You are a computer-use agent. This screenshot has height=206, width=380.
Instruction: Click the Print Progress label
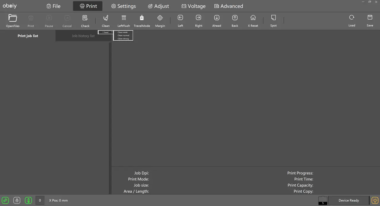tap(300, 173)
